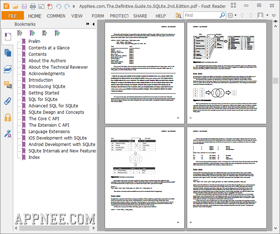280x234 pixels.
Task: Select Language Extensions bookmark
Action: [x=49, y=132]
